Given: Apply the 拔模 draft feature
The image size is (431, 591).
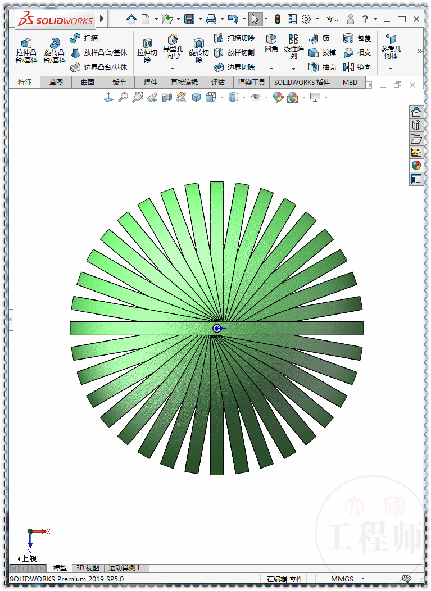Looking at the screenshot, I should (322, 53).
